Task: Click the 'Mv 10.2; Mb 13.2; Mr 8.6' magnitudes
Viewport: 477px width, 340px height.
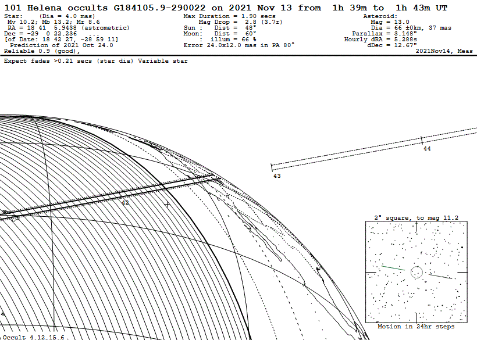Action: 54,22
